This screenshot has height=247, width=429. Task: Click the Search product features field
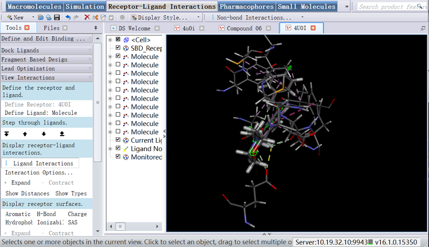coord(392,6)
